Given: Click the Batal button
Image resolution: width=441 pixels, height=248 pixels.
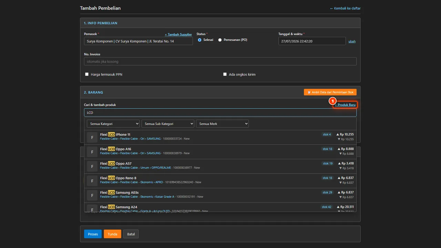Looking at the screenshot, I should pos(131,234).
